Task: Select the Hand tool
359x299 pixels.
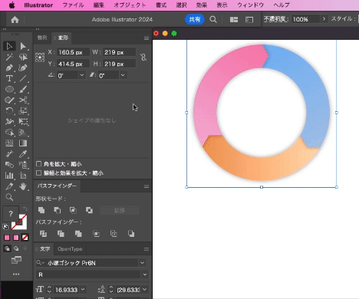Action: point(23,186)
